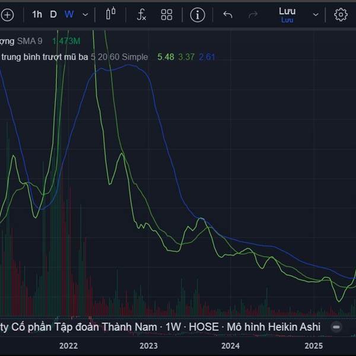Redo the chart action
The image size is (356, 356).
[x=253, y=15]
